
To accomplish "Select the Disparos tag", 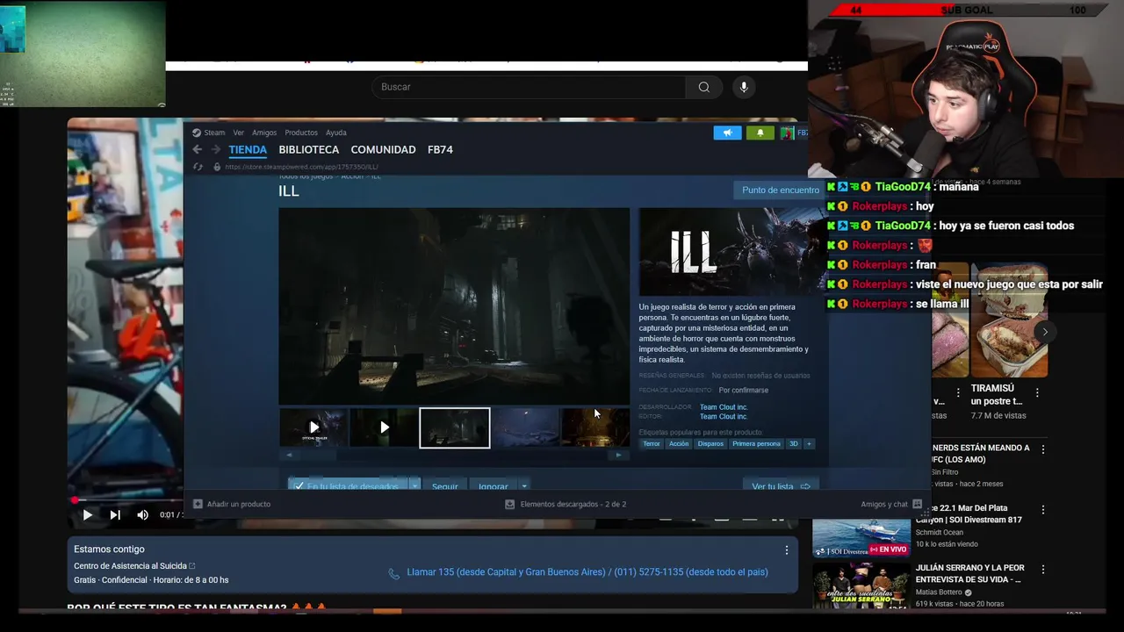I will (x=710, y=443).
